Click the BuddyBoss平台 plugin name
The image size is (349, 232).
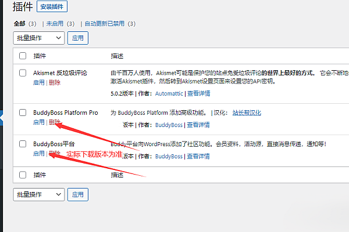[54, 144]
